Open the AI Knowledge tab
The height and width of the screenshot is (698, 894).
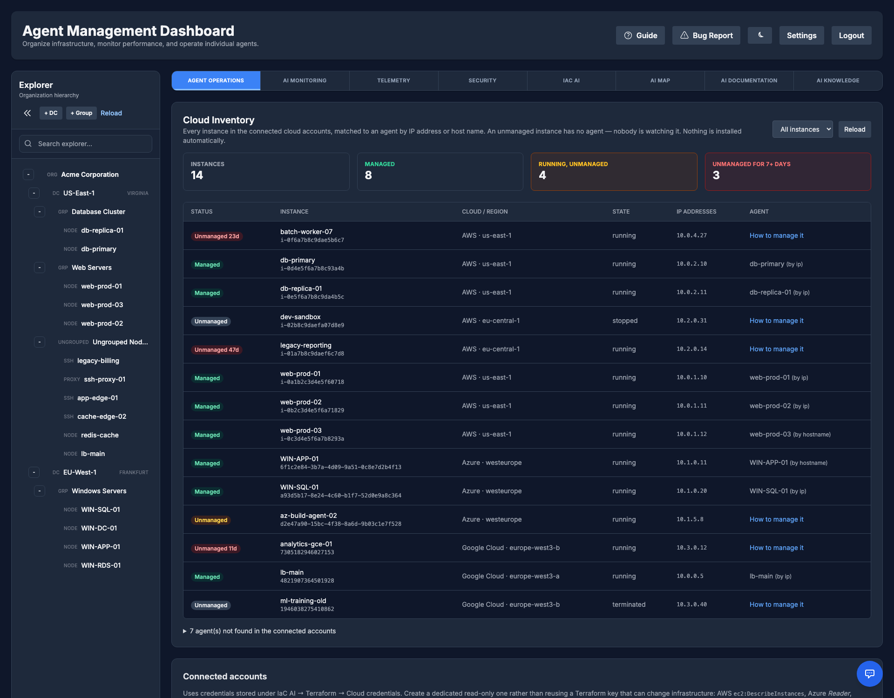coord(838,81)
